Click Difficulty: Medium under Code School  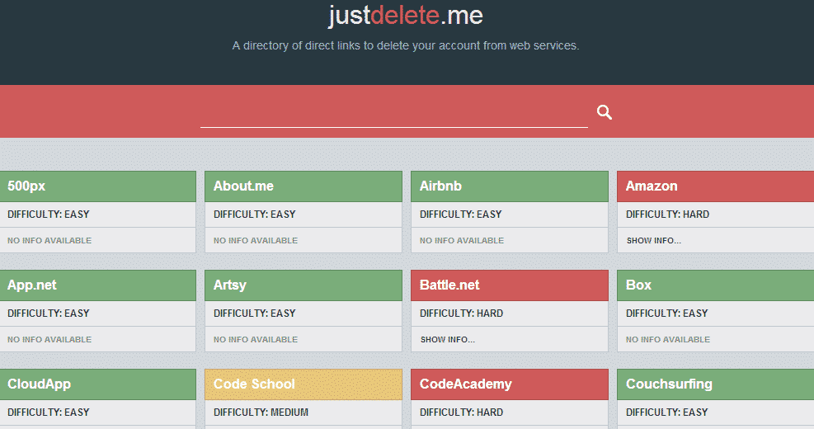261,412
